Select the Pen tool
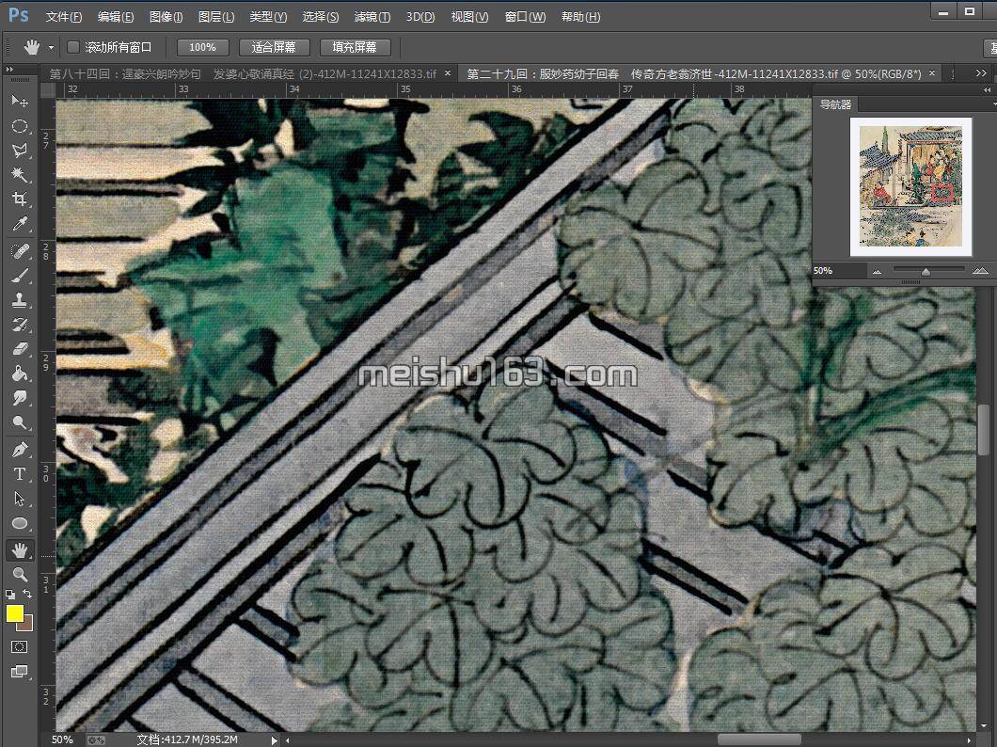This screenshot has height=747, width=997. 20,450
